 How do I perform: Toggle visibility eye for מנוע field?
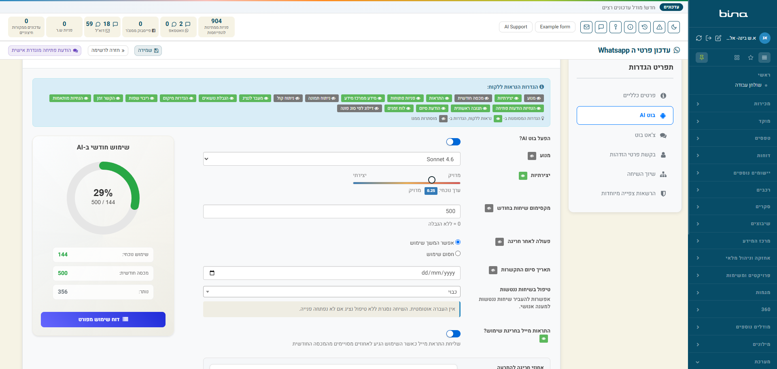pos(532,156)
